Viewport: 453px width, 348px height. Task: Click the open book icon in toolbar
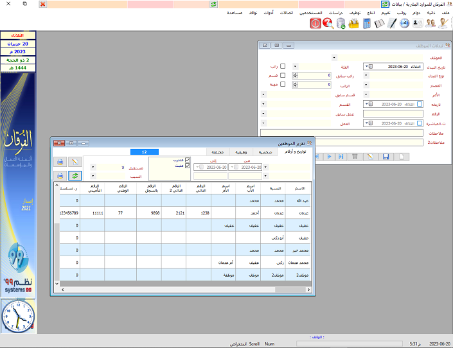click(379, 24)
